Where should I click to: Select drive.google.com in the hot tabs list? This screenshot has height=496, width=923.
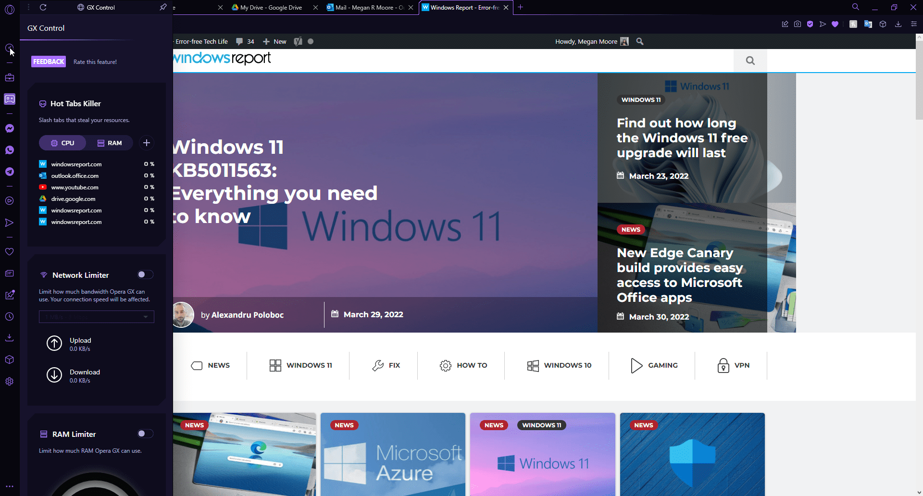click(97, 199)
